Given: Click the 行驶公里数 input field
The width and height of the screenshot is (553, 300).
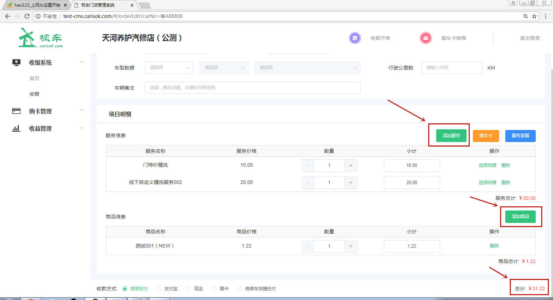Looking at the screenshot, I should [x=451, y=68].
